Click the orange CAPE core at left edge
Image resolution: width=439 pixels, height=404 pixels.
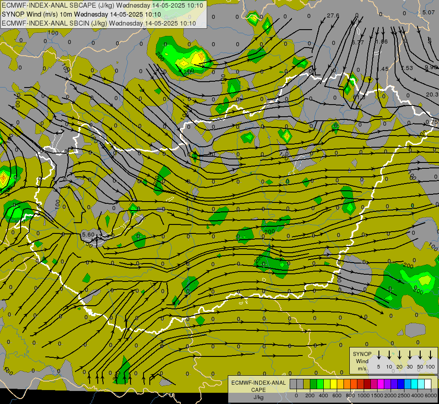(3, 178)
